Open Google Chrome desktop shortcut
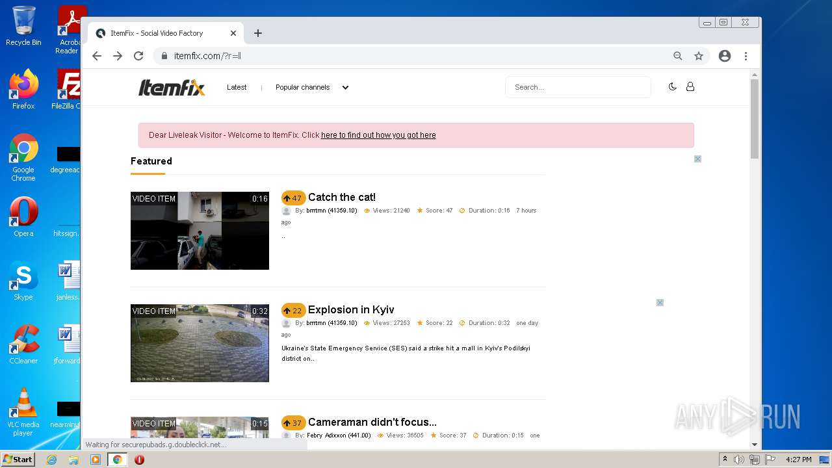The height and width of the screenshot is (468, 832). coord(23,157)
